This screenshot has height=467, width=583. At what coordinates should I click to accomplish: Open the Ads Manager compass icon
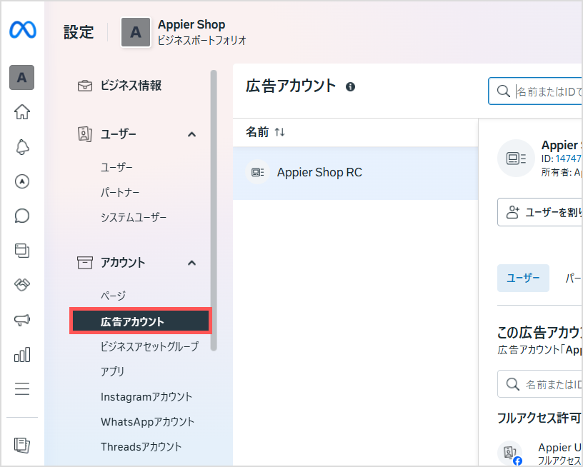(x=22, y=181)
